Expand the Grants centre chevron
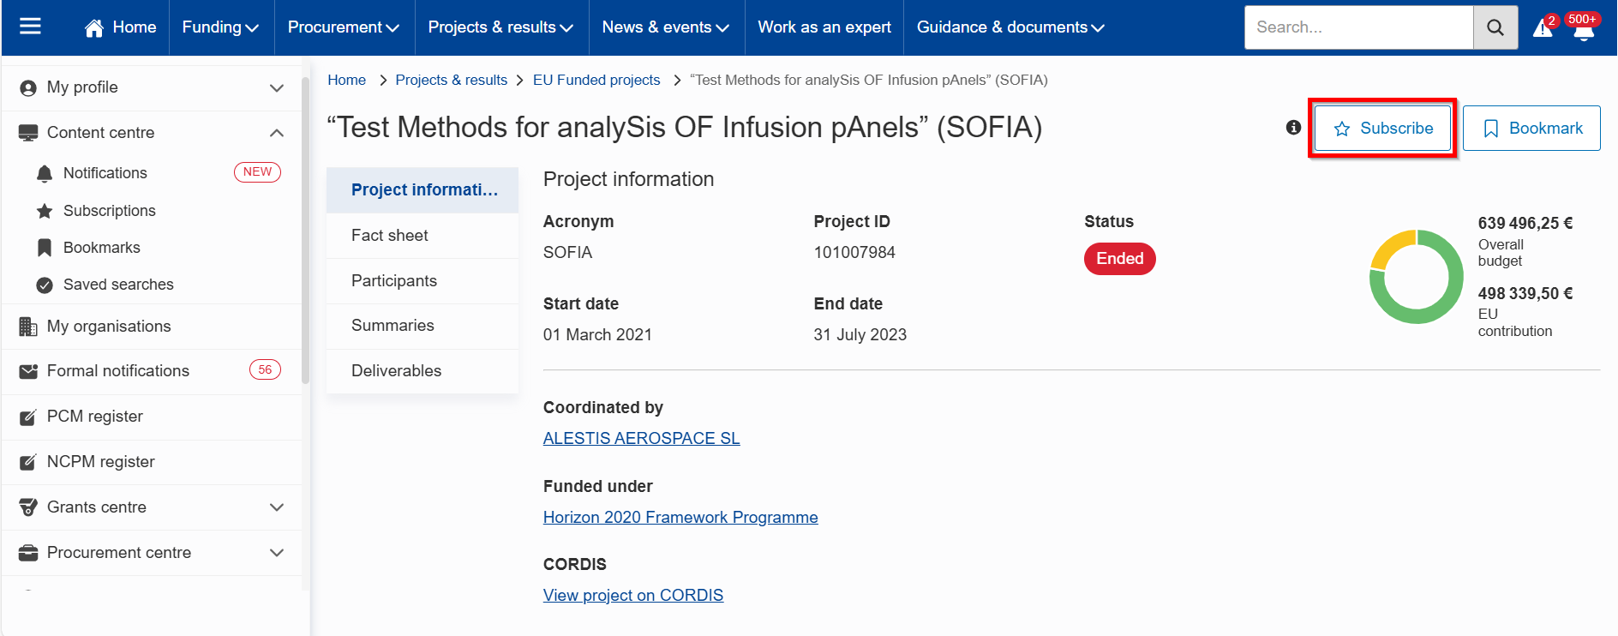The height and width of the screenshot is (636, 1618). coord(277,507)
